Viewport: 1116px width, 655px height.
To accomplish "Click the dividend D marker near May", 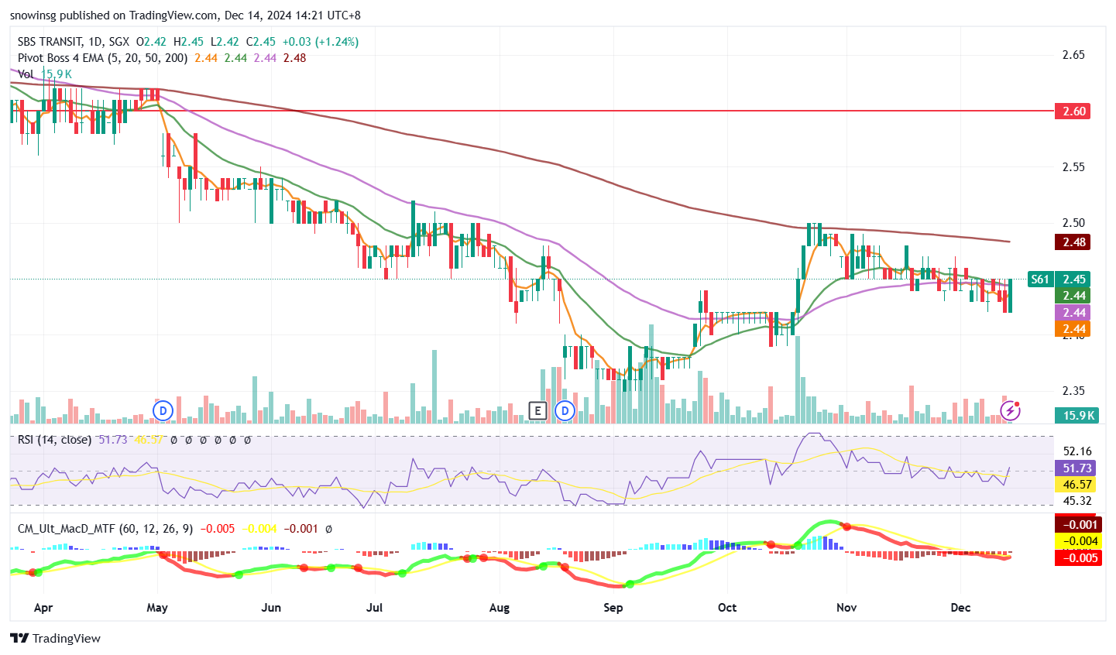I will (163, 410).
